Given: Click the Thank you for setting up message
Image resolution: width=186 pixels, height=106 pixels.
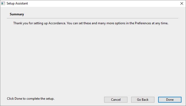Looking at the screenshot, I should 91,23.
